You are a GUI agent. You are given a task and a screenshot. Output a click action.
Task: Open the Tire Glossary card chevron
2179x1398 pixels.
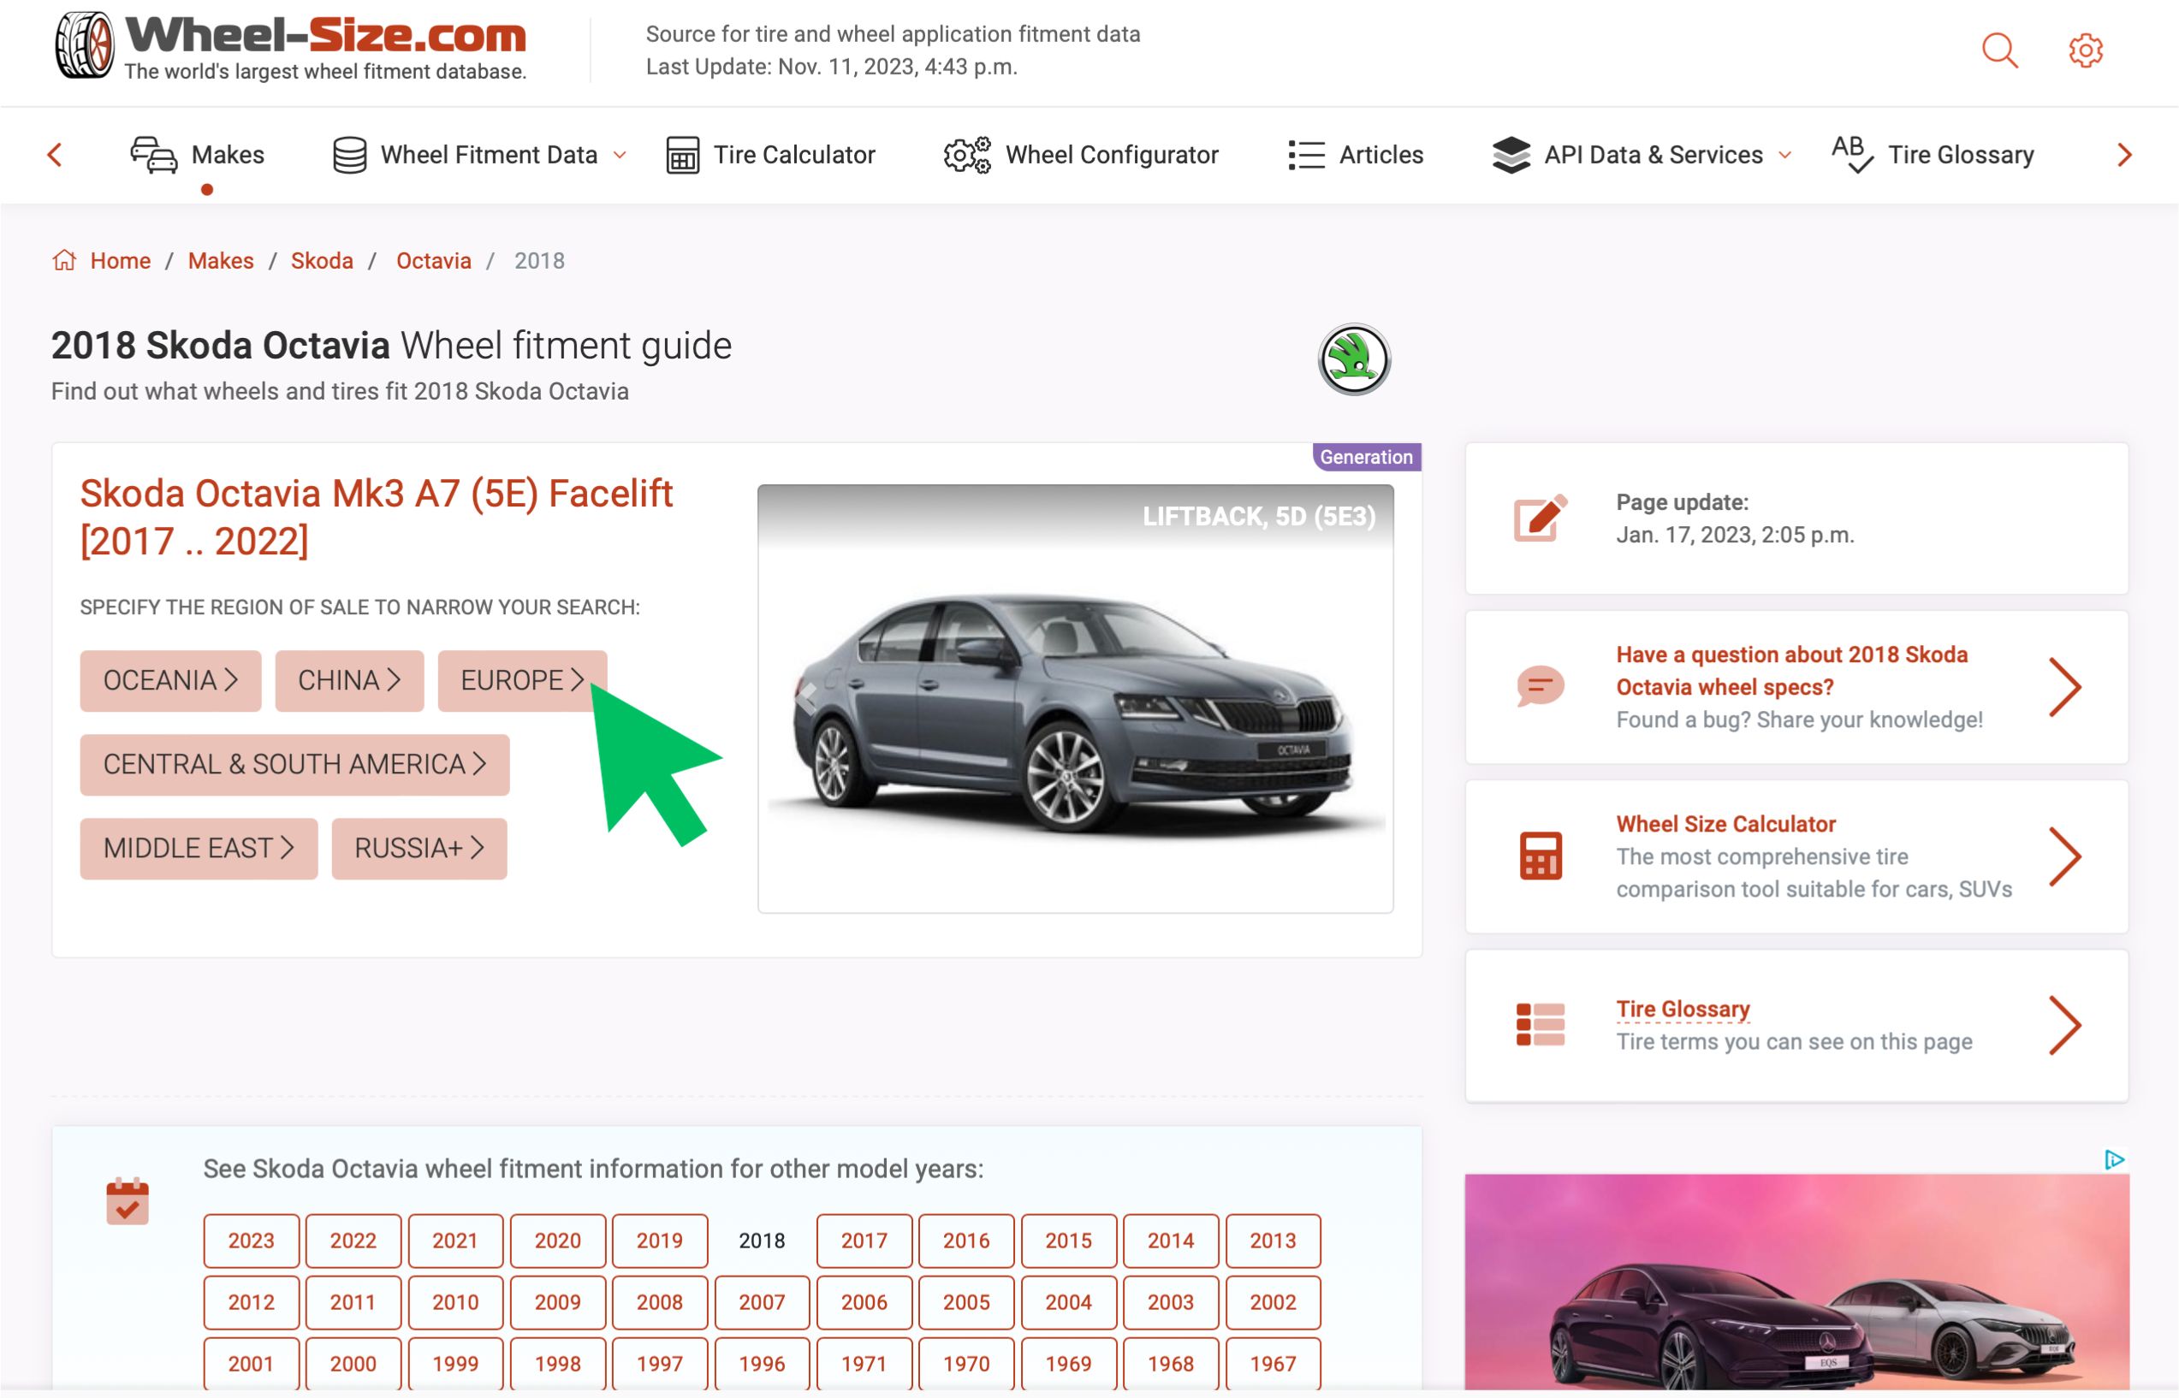tap(2064, 1025)
